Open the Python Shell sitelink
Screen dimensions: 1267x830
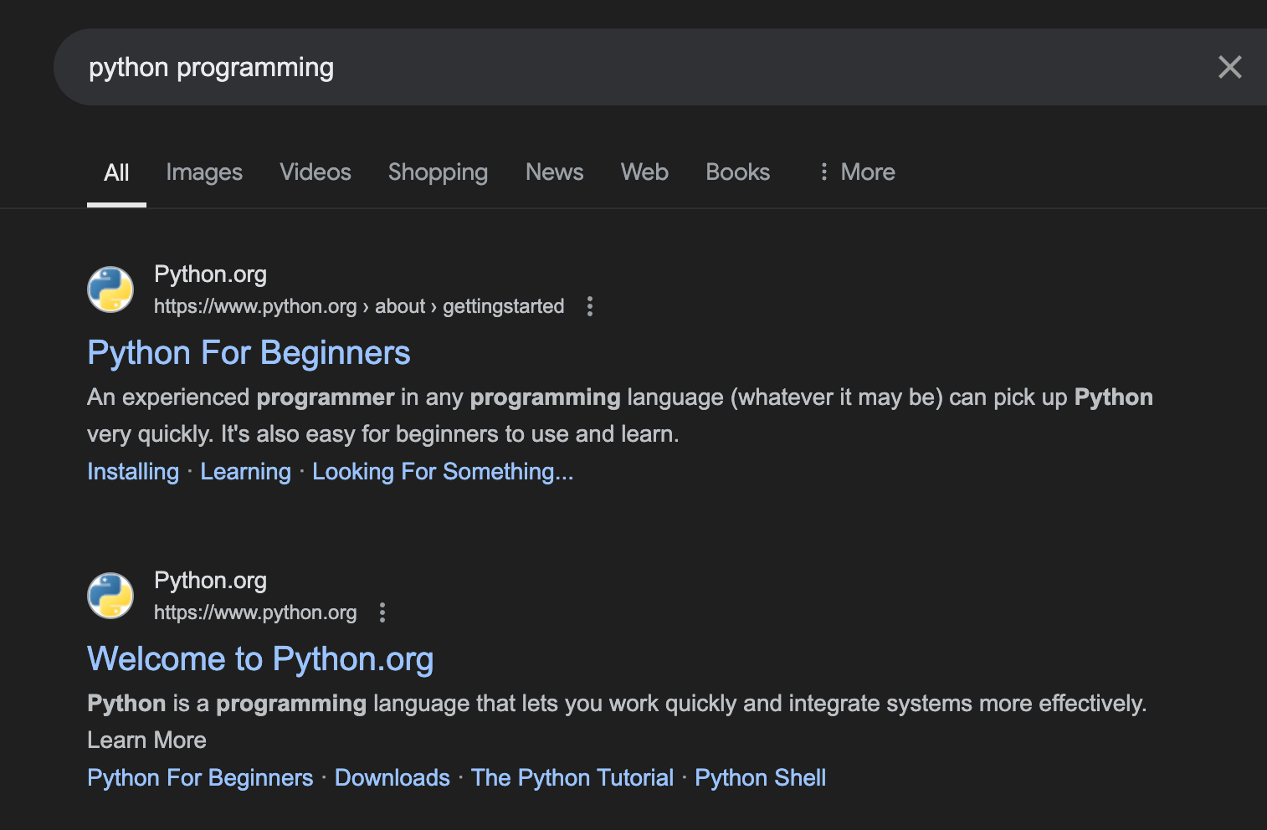[761, 778]
